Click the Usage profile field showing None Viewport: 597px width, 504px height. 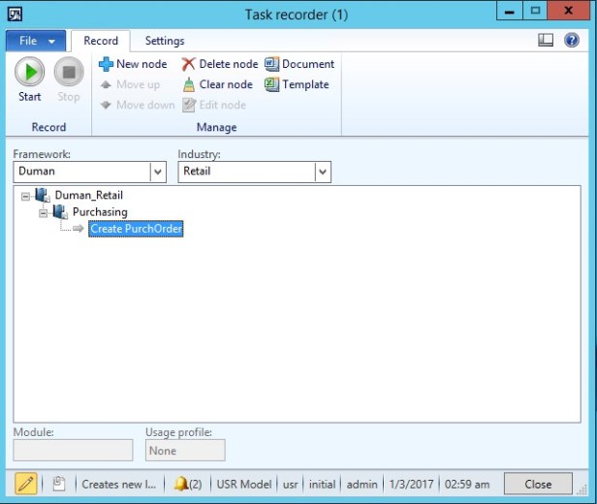(185, 451)
